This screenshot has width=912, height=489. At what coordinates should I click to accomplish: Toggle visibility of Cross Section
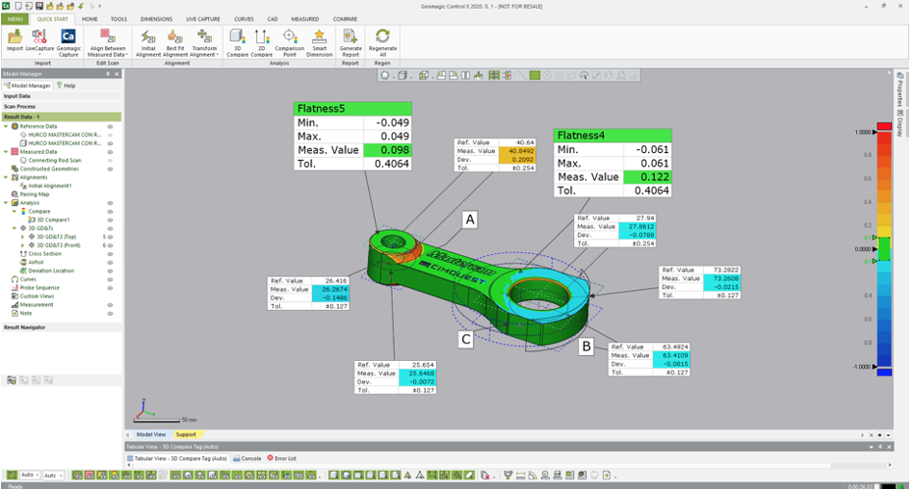(x=110, y=253)
